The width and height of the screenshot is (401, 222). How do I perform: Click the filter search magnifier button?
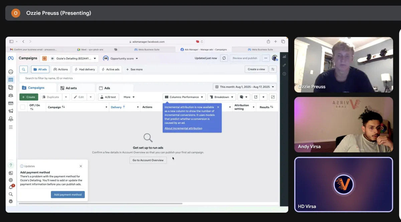point(23,69)
